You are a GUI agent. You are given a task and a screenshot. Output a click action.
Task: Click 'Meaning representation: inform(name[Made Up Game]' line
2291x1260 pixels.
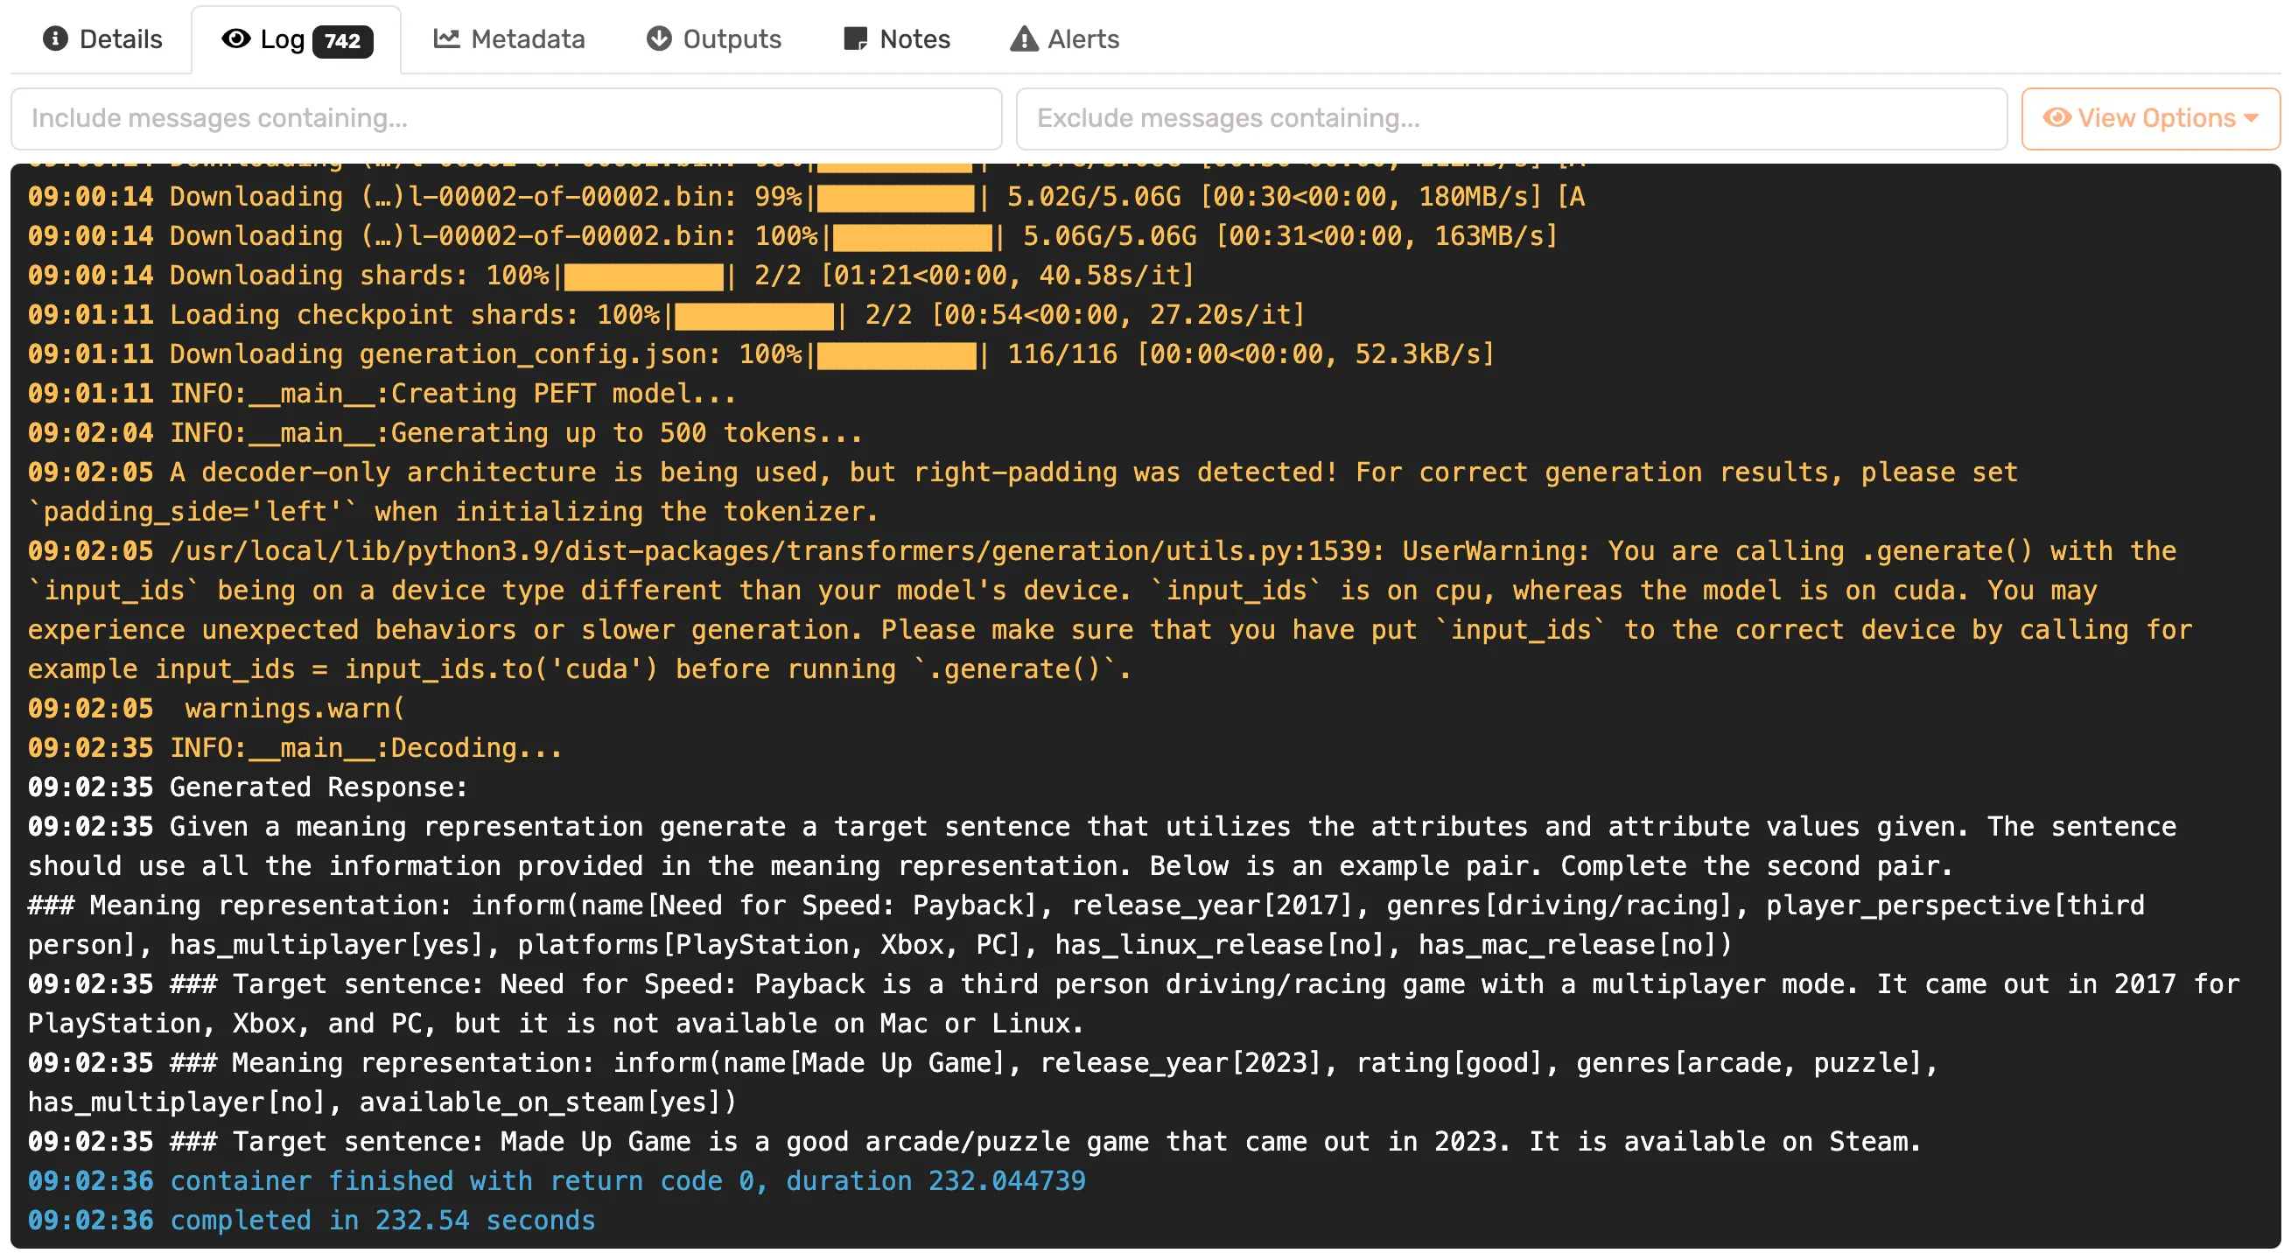[x=983, y=1083]
